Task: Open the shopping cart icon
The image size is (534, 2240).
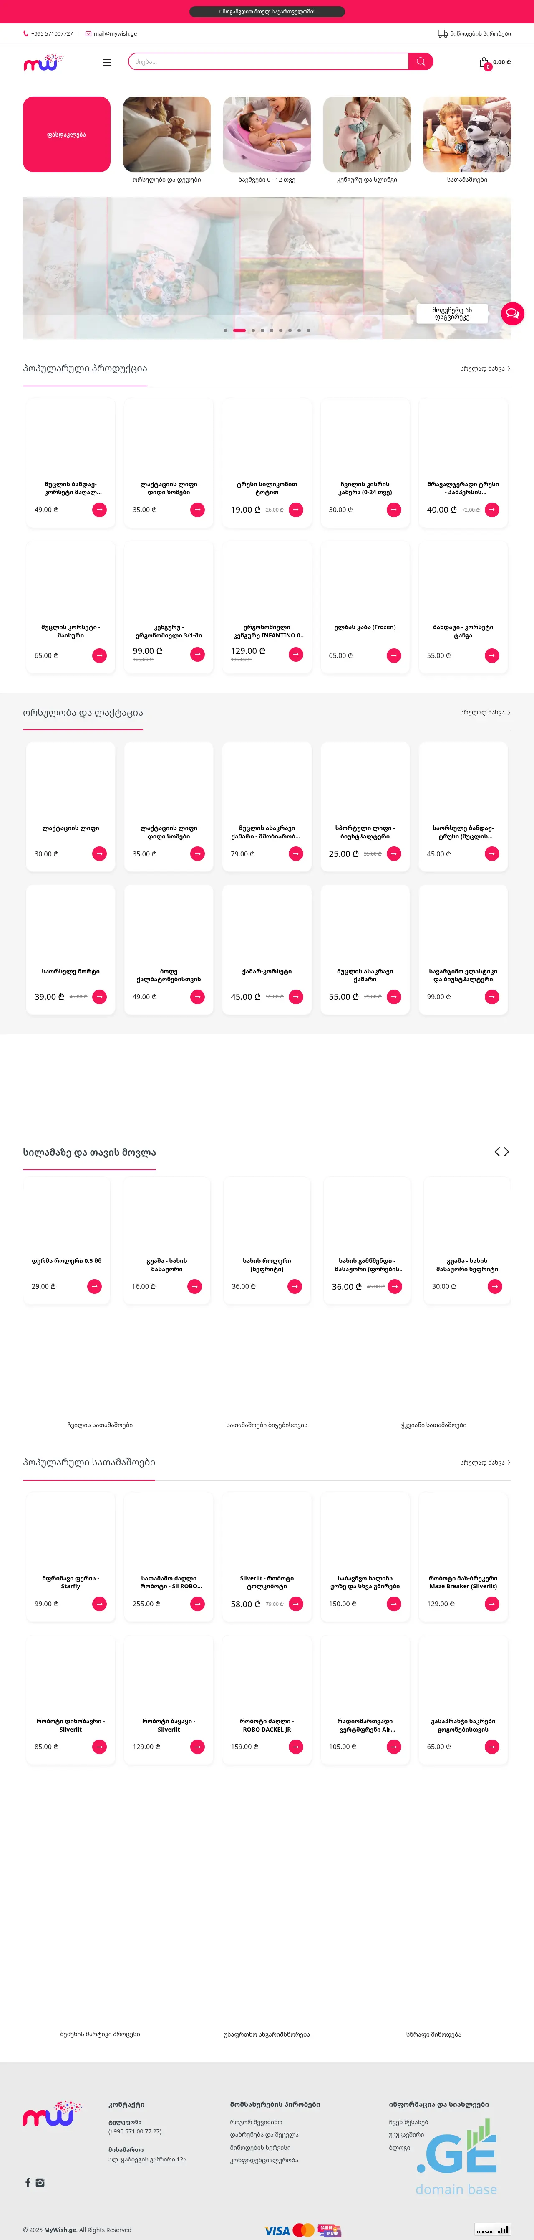Action: pos(484,63)
